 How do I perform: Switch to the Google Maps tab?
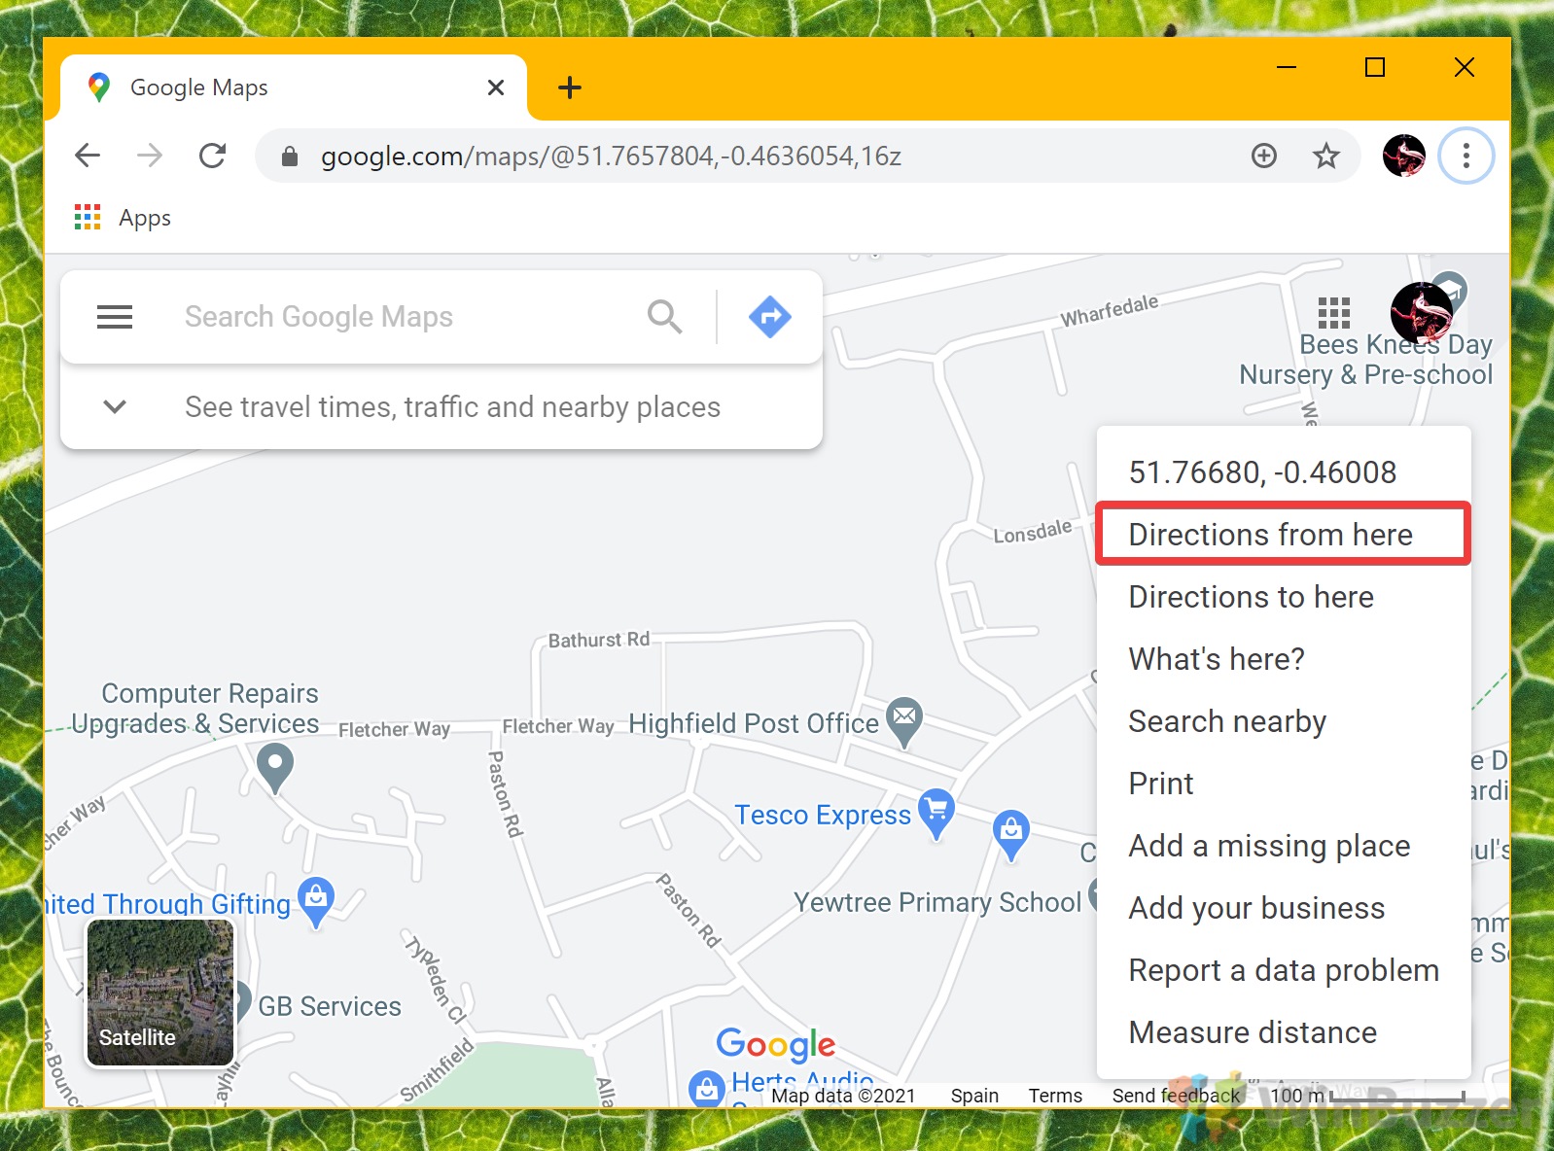pyautogui.click(x=294, y=87)
